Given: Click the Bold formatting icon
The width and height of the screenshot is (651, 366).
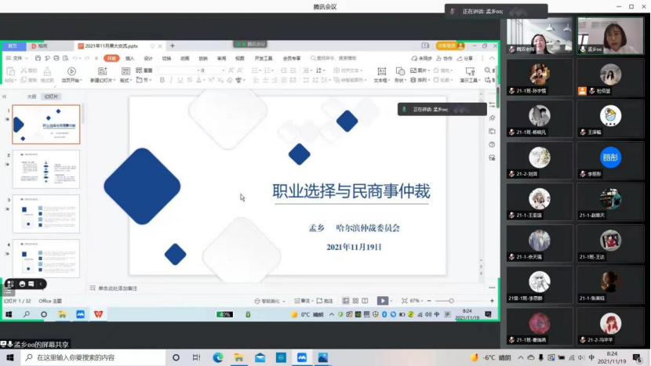Looking at the screenshot, I should click(162, 80).
